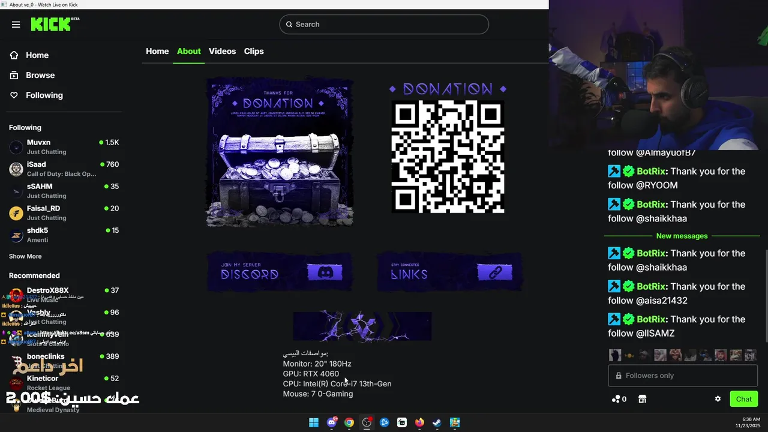
Task: Click the chain link icon on Links banner
Action: [x=495, y=272]
